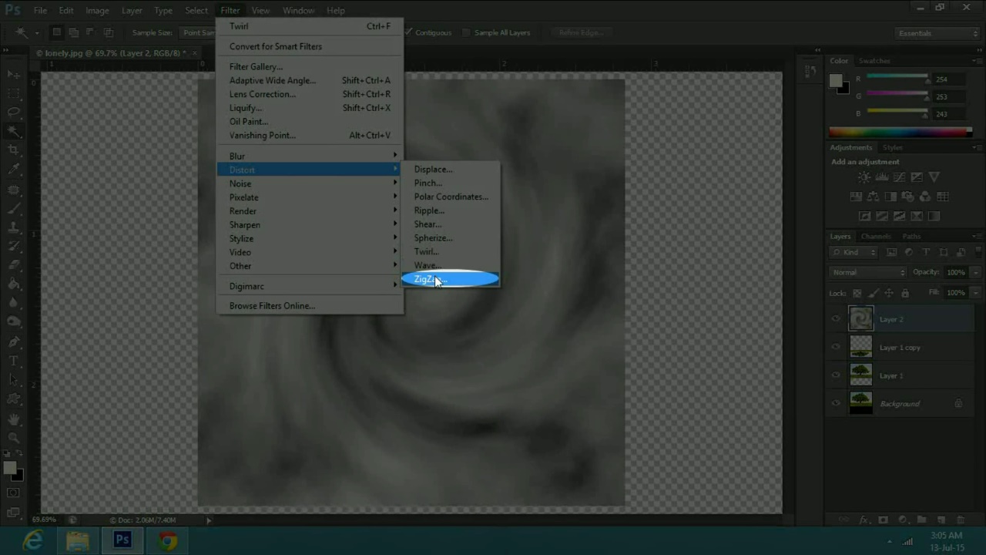Add a Channel Mixer adjustment
The image size is (986, 555).
pyautogui.click(x=925, y=197)
